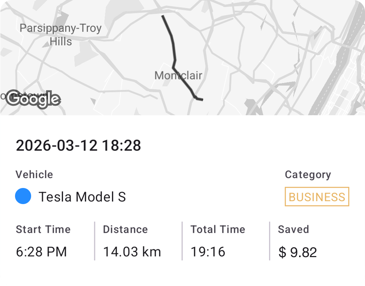365x286 pixels.
Task: Click the Saved amount $ 9.82
Action: tap(297, 252)
